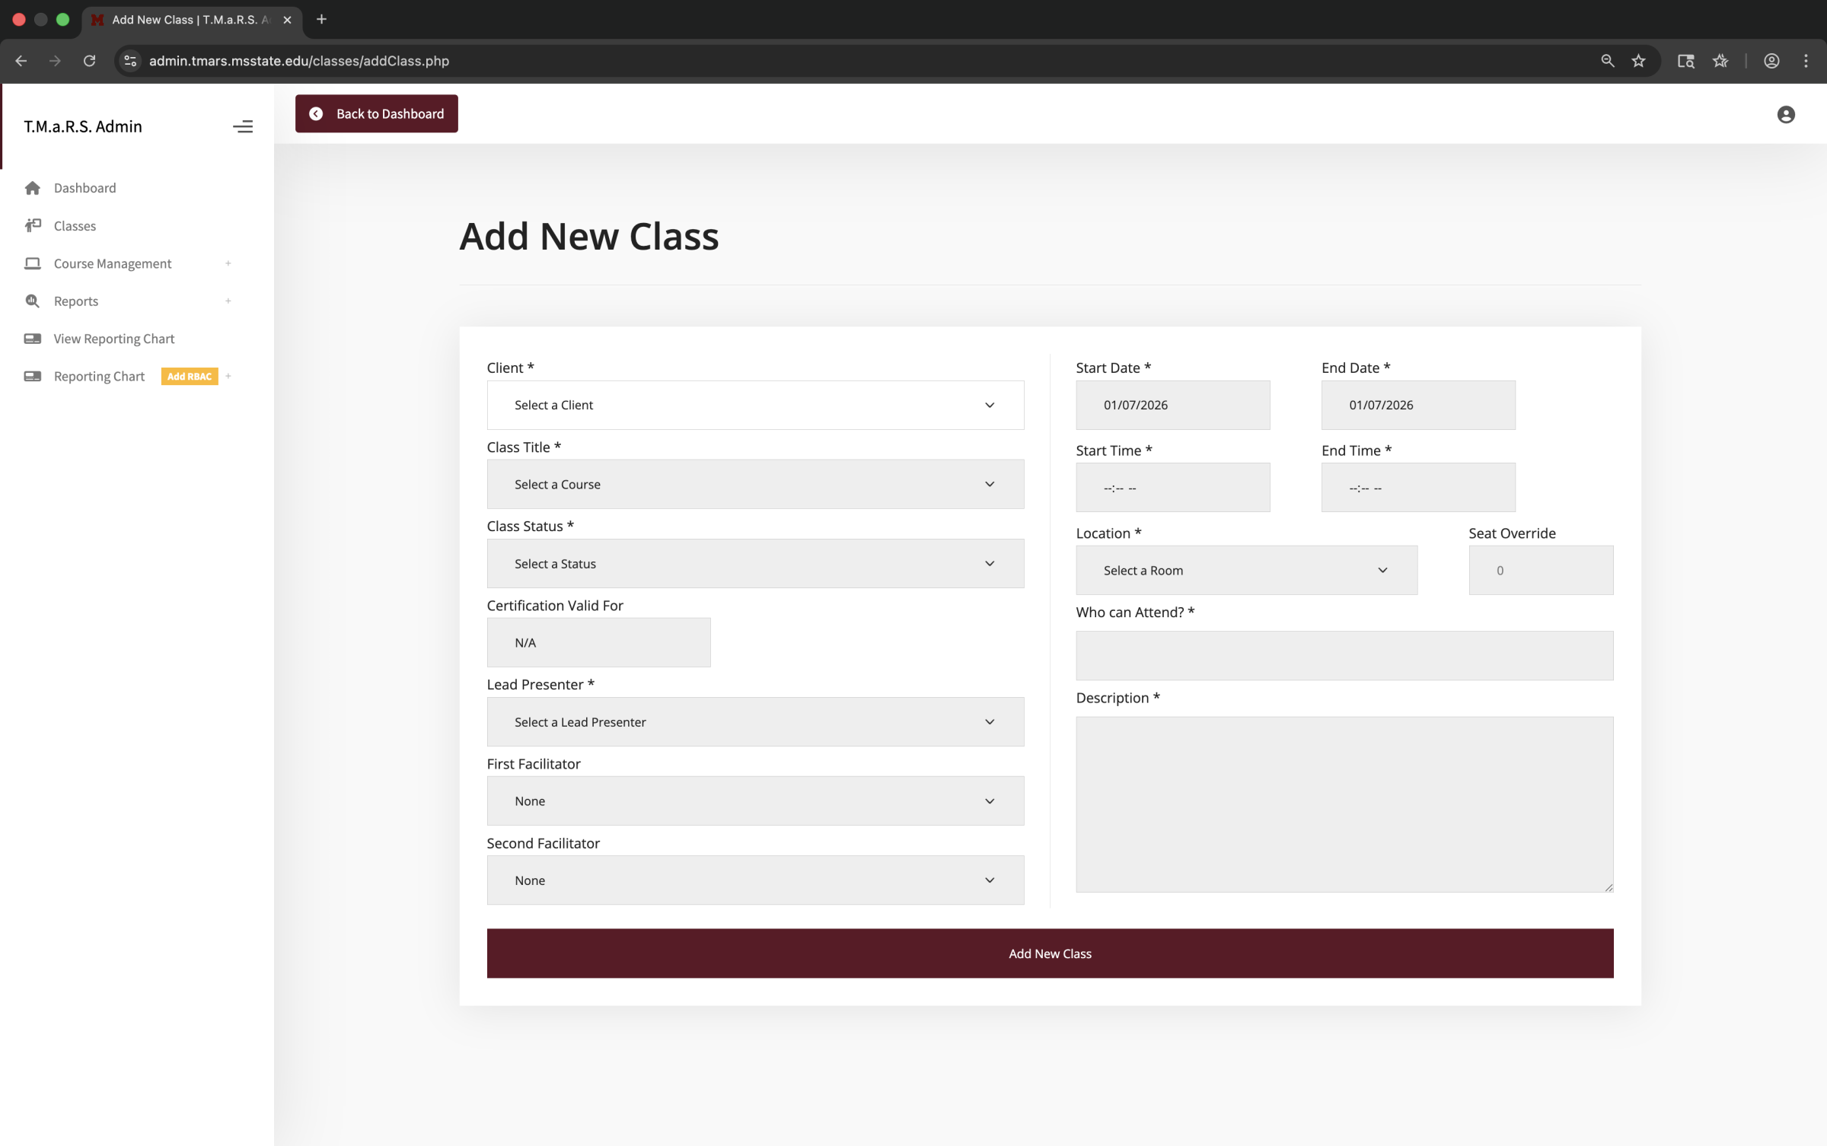
Task: Expand the Course Management menu section
Action: coord(228,263)
